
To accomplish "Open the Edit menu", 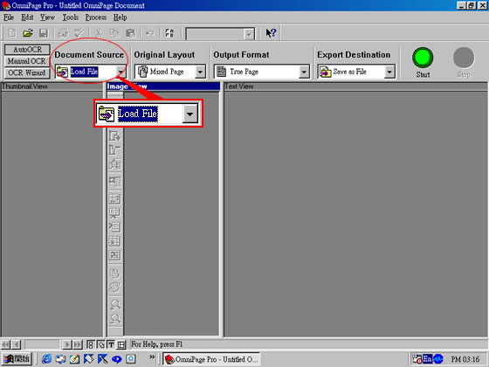I will (x=27, y=17).
